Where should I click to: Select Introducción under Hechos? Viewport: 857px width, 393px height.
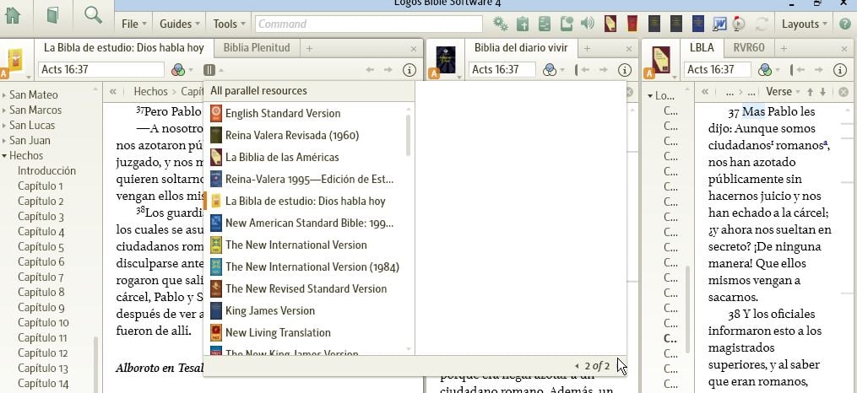(x=46, y=171)
